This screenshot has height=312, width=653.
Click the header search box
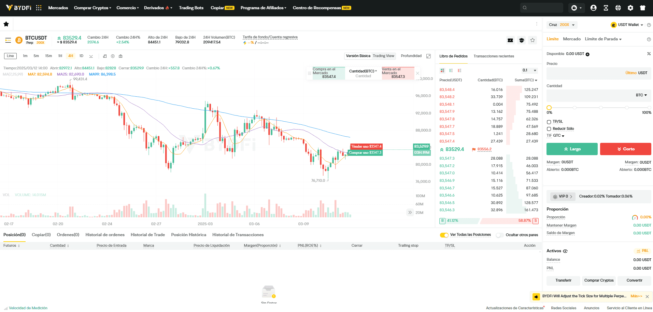541,8
